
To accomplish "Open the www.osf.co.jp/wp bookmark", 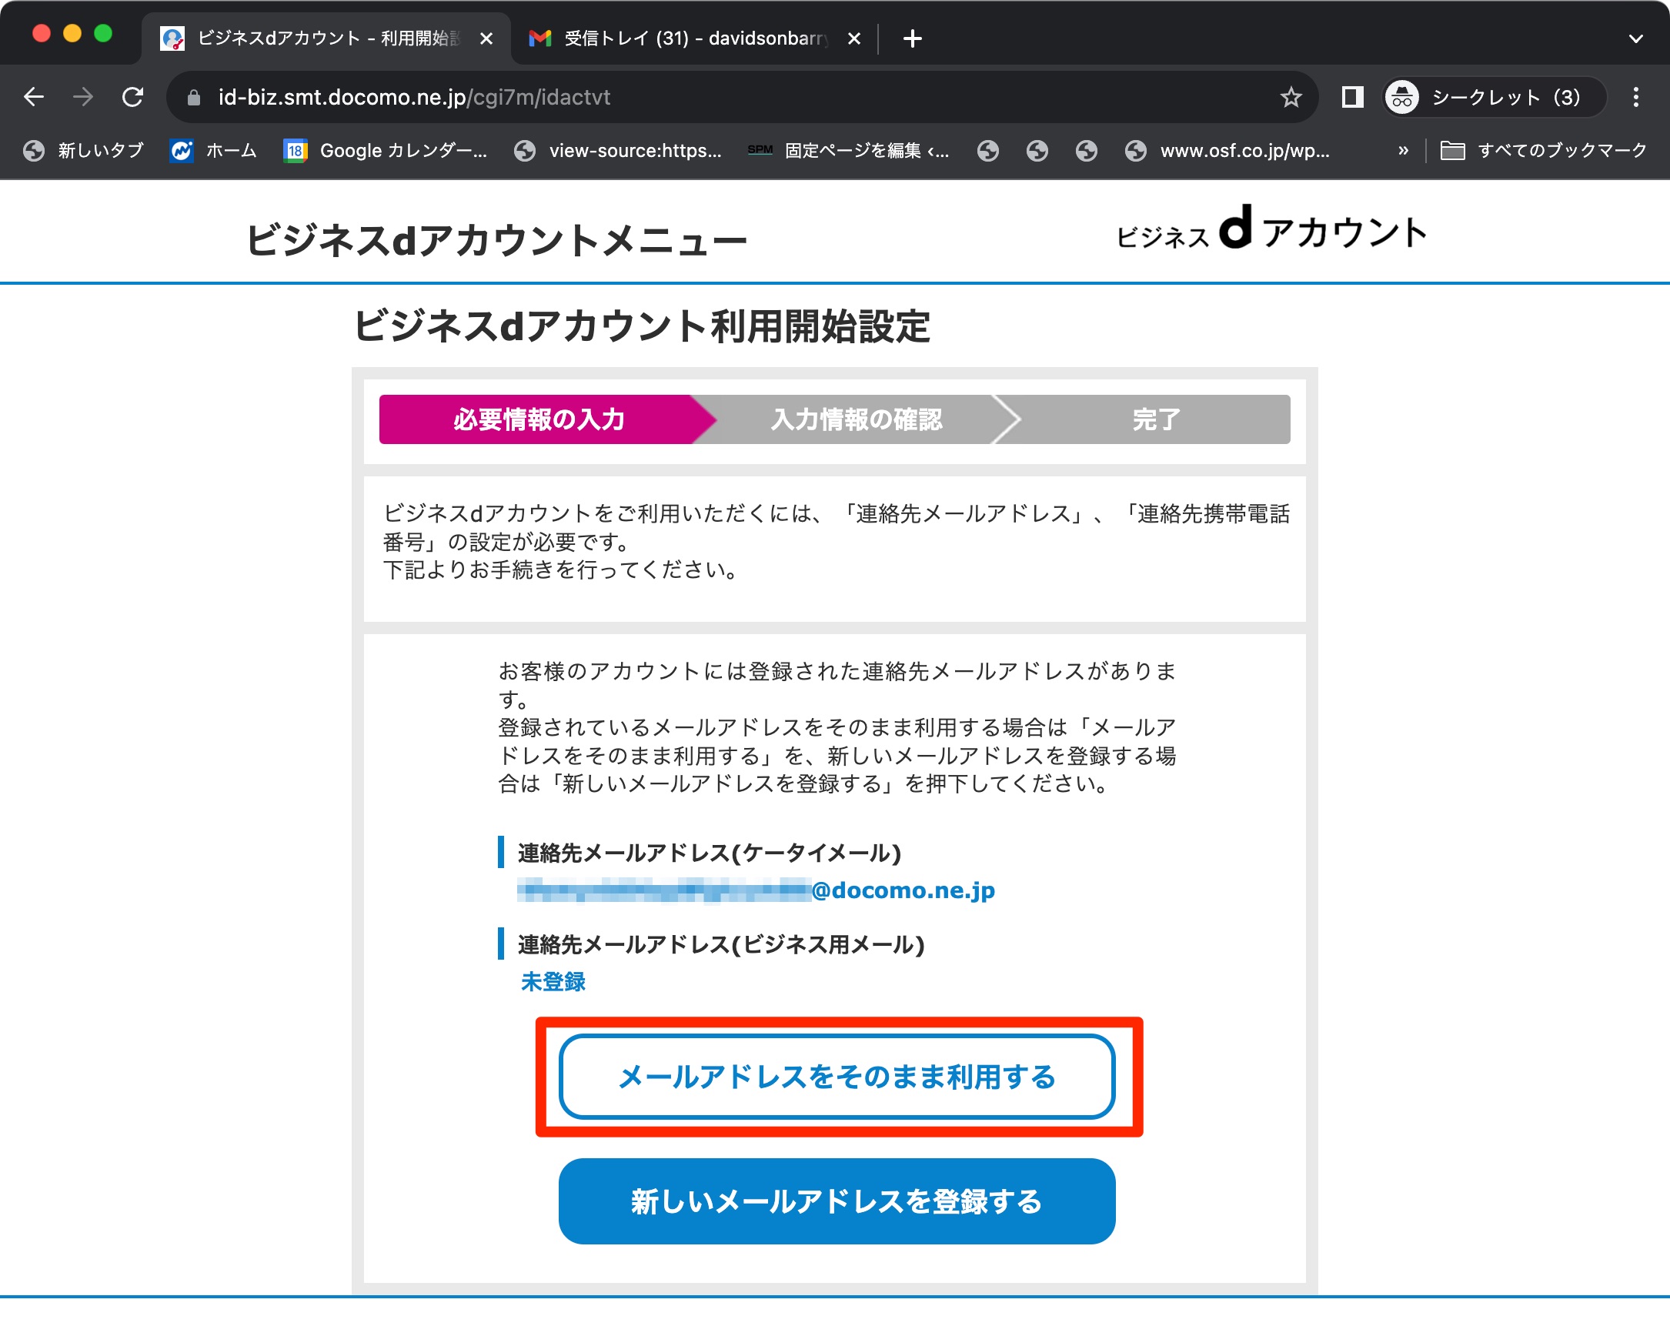I will (x=1227, y=150).
